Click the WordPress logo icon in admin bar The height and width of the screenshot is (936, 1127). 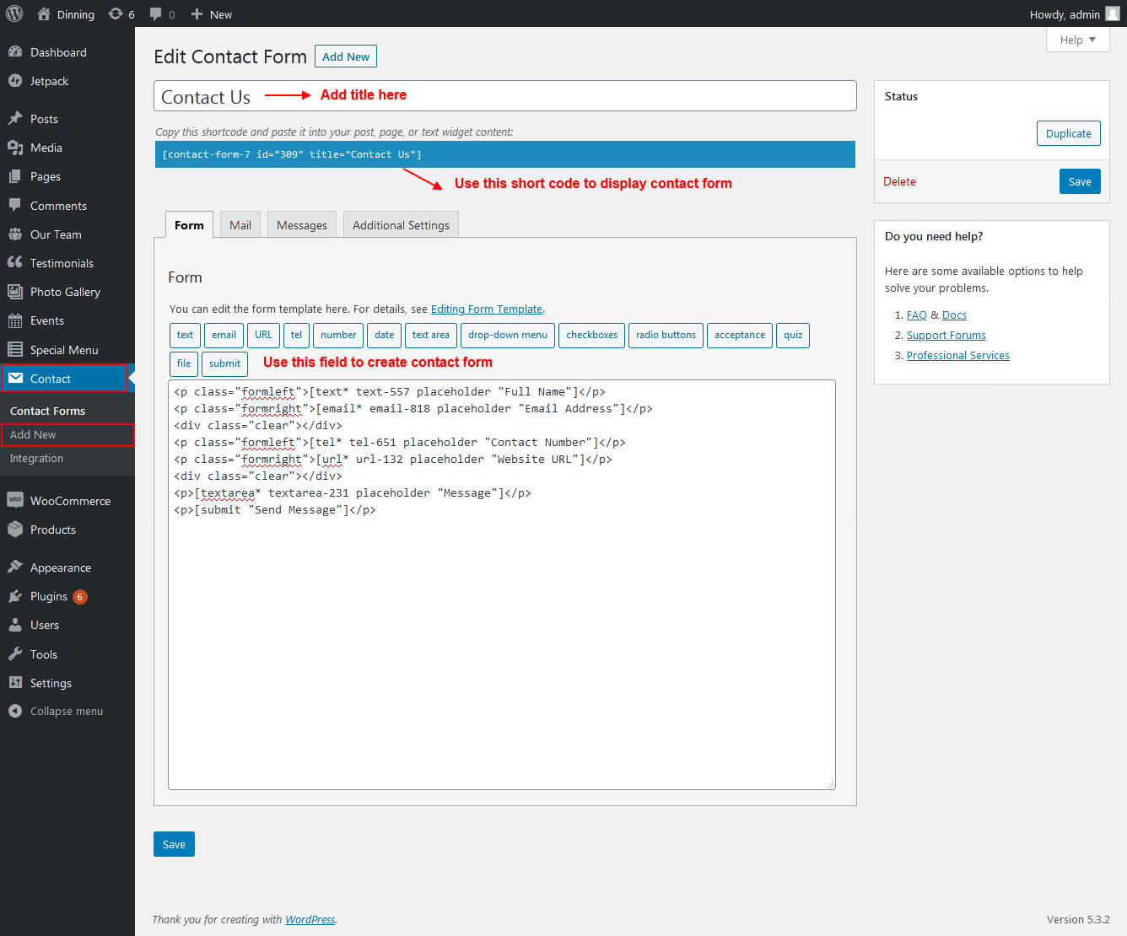coord(14,13)
